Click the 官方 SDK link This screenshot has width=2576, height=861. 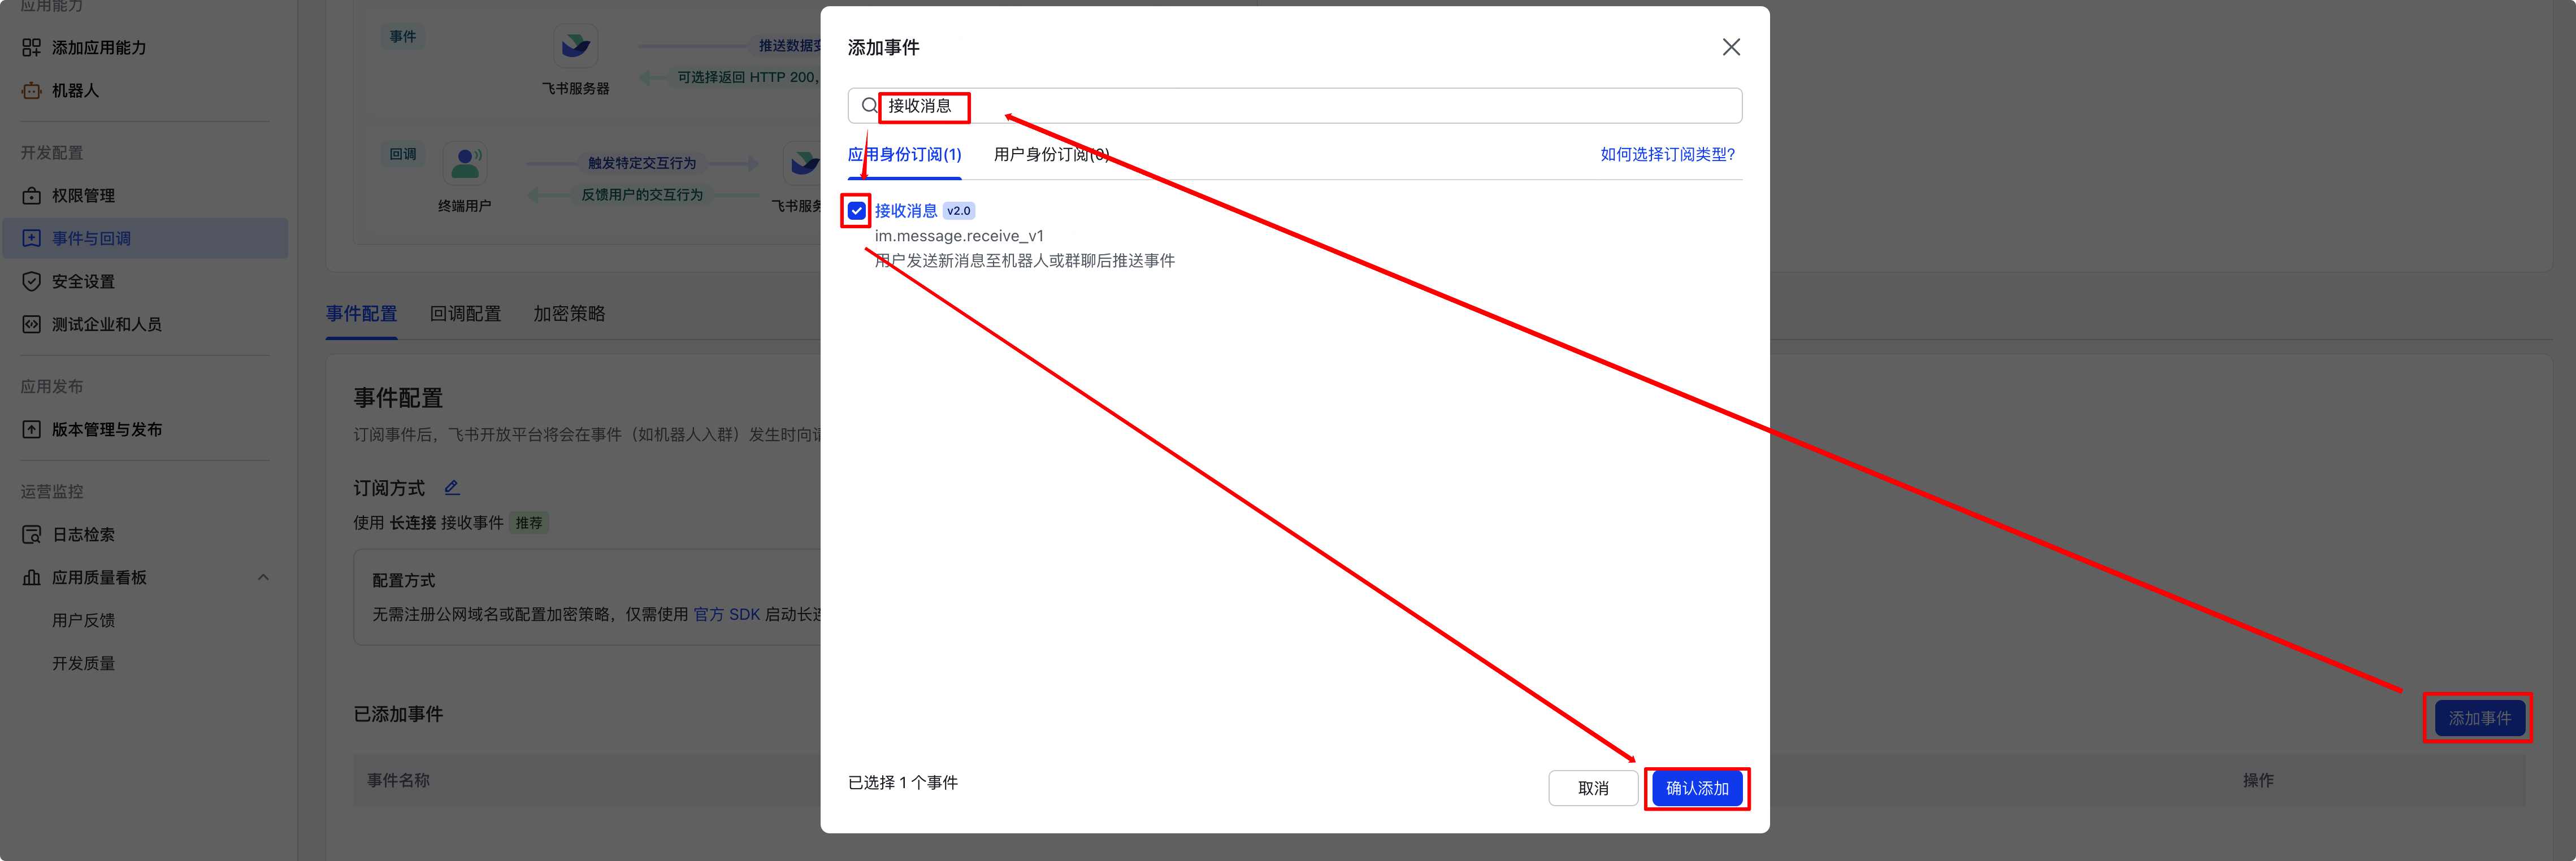727,613
